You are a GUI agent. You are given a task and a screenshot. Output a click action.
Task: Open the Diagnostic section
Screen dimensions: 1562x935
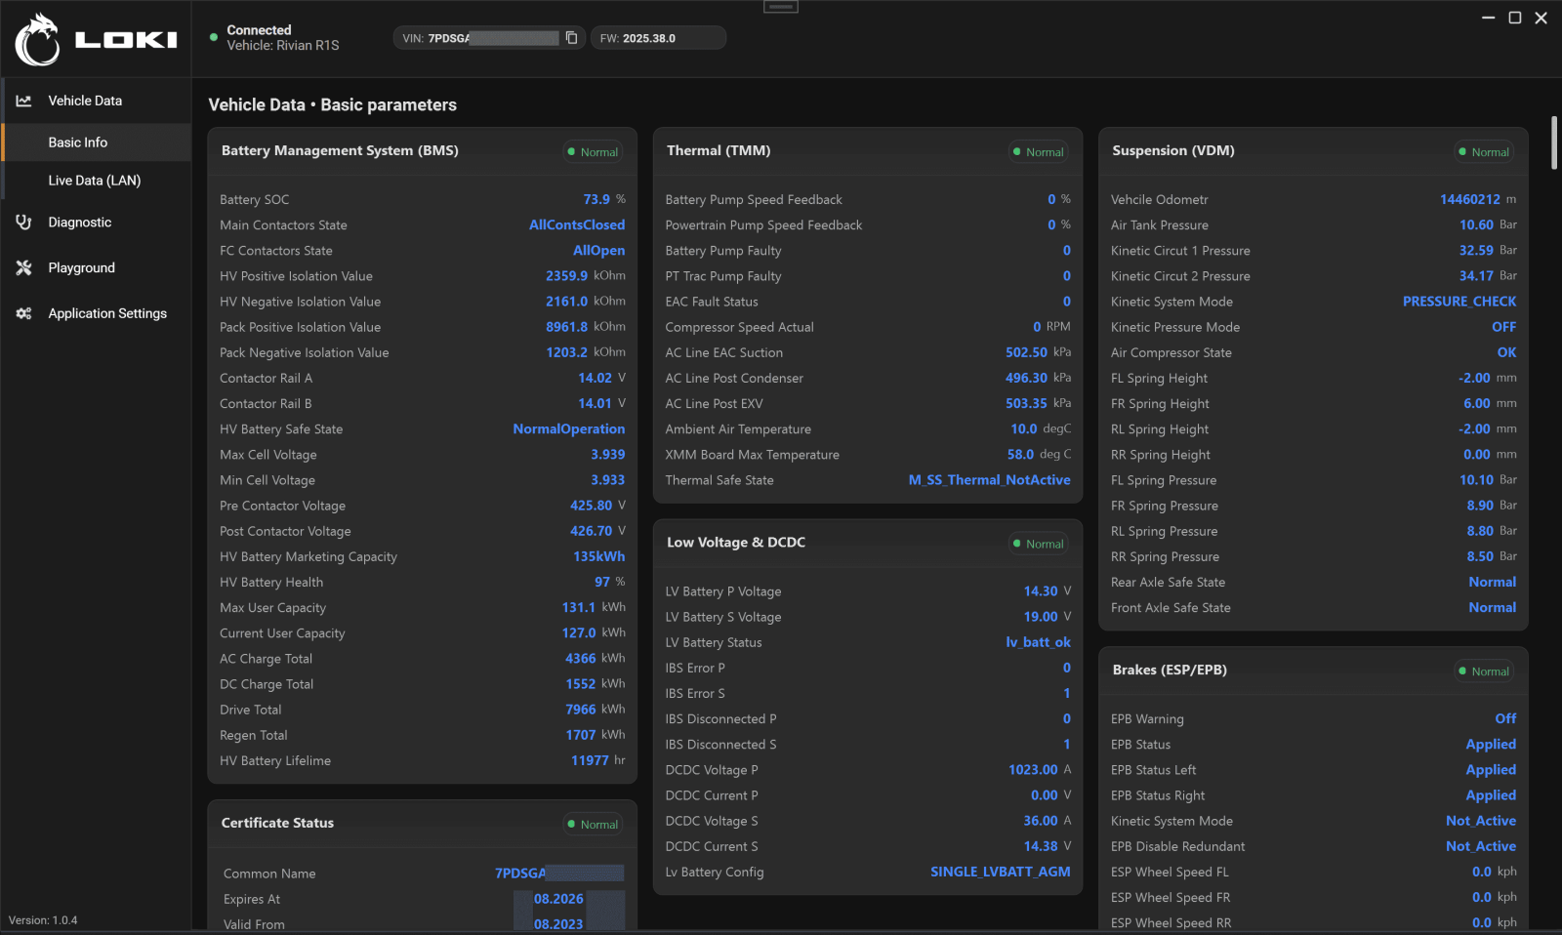[80, 223]
